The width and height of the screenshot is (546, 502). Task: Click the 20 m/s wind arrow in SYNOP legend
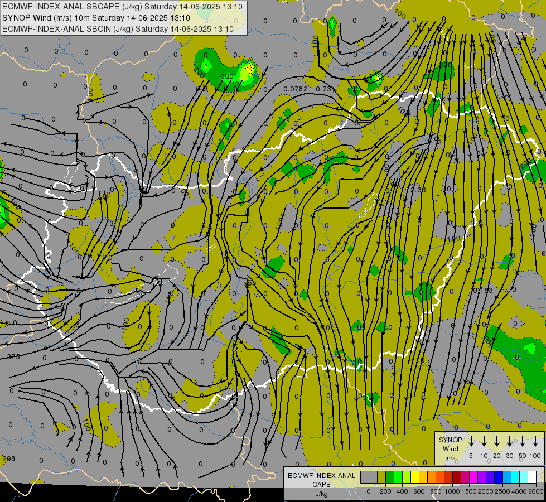pyautogui.click(x=497, y=441)
